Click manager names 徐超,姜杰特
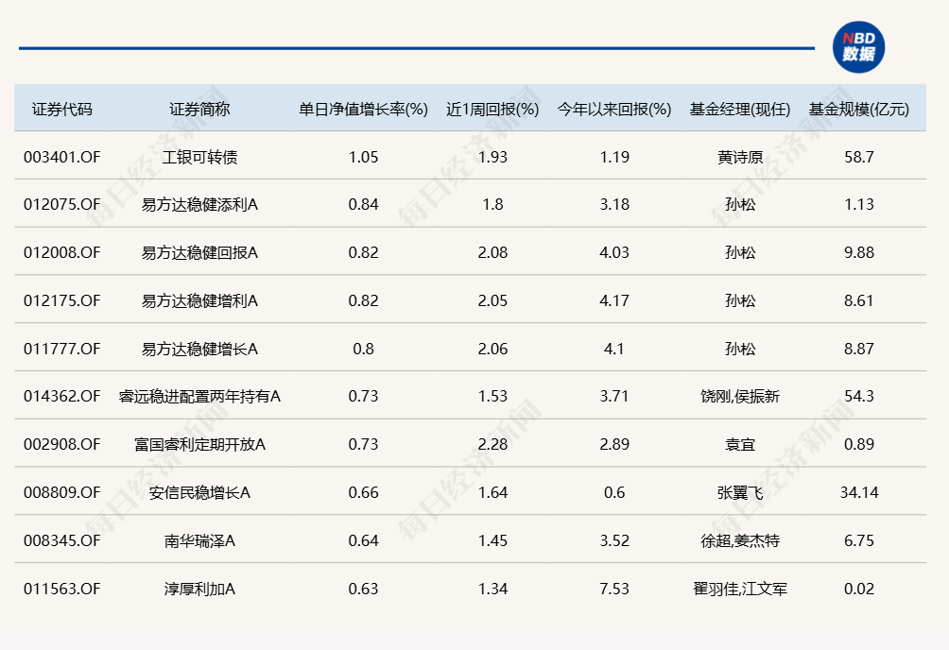 point(740,540)
